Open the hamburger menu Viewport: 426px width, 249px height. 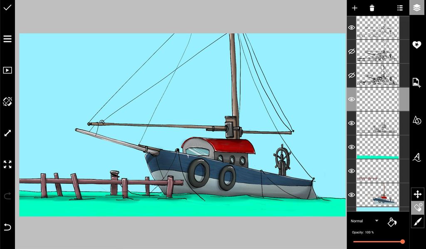coord(7,39)
